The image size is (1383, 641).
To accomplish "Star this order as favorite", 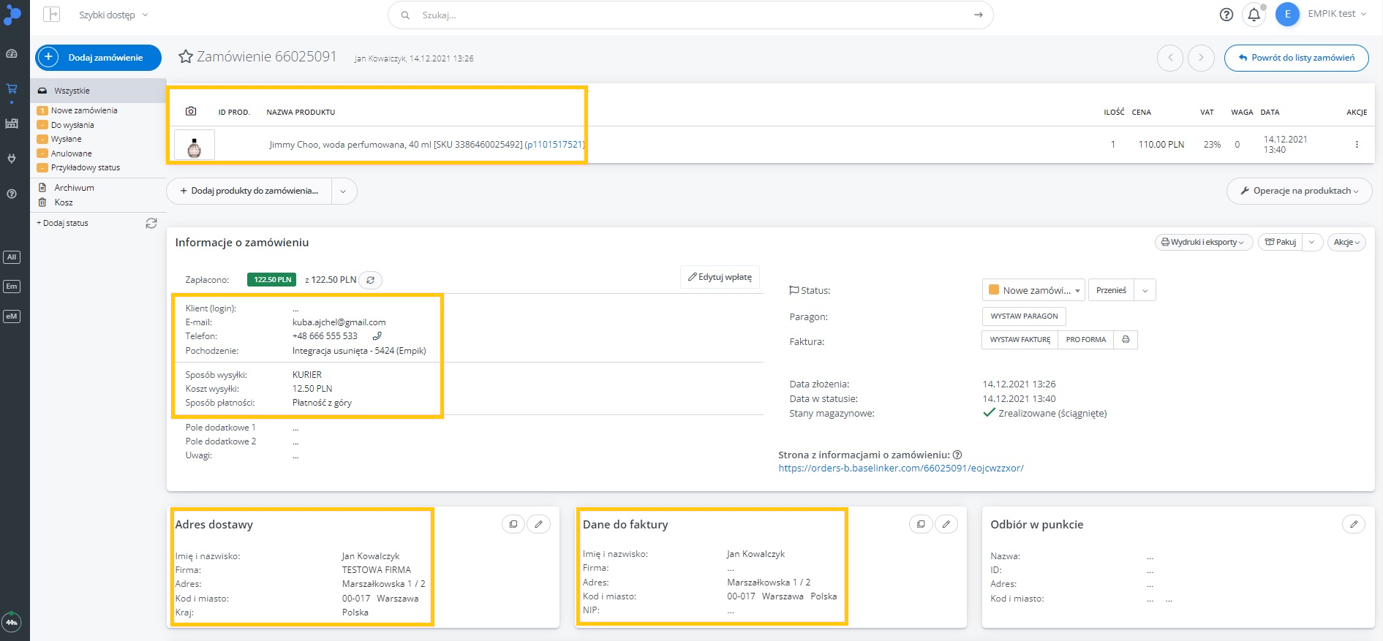I will tap(186, 57).
